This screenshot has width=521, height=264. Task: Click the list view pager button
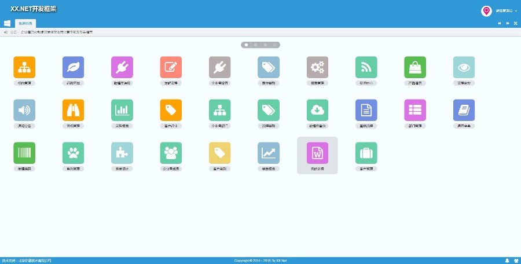coord(275,45)
